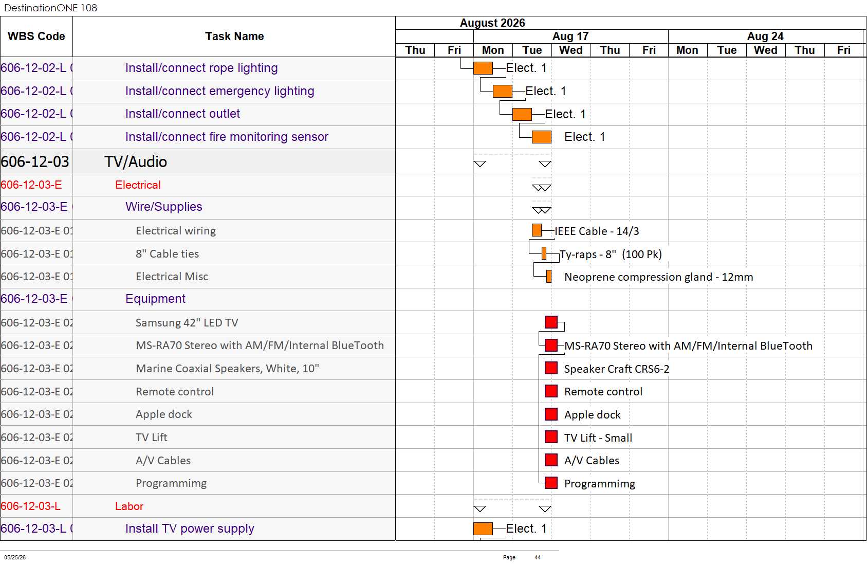
Task: Click the red Programmimg milestone square
Action: tap(551, 483)
